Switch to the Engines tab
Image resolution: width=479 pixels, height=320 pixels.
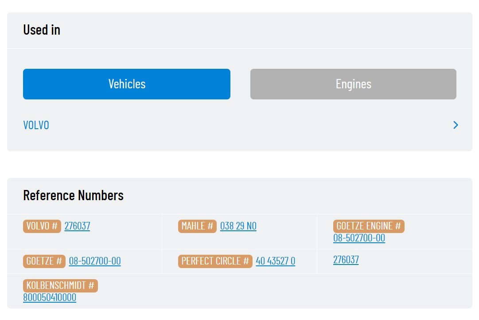coord(353,84)
